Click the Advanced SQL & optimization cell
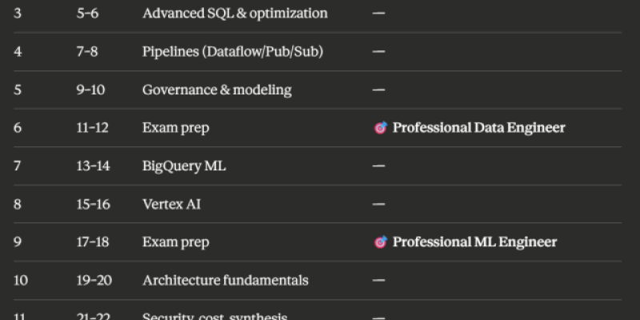Image resolution: width=640 pixels, height=320 pixels. pyautogui.click(x=235, y=14)
